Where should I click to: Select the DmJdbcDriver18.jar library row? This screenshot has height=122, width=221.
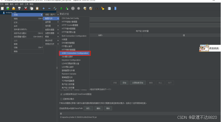tap(140, 117)
